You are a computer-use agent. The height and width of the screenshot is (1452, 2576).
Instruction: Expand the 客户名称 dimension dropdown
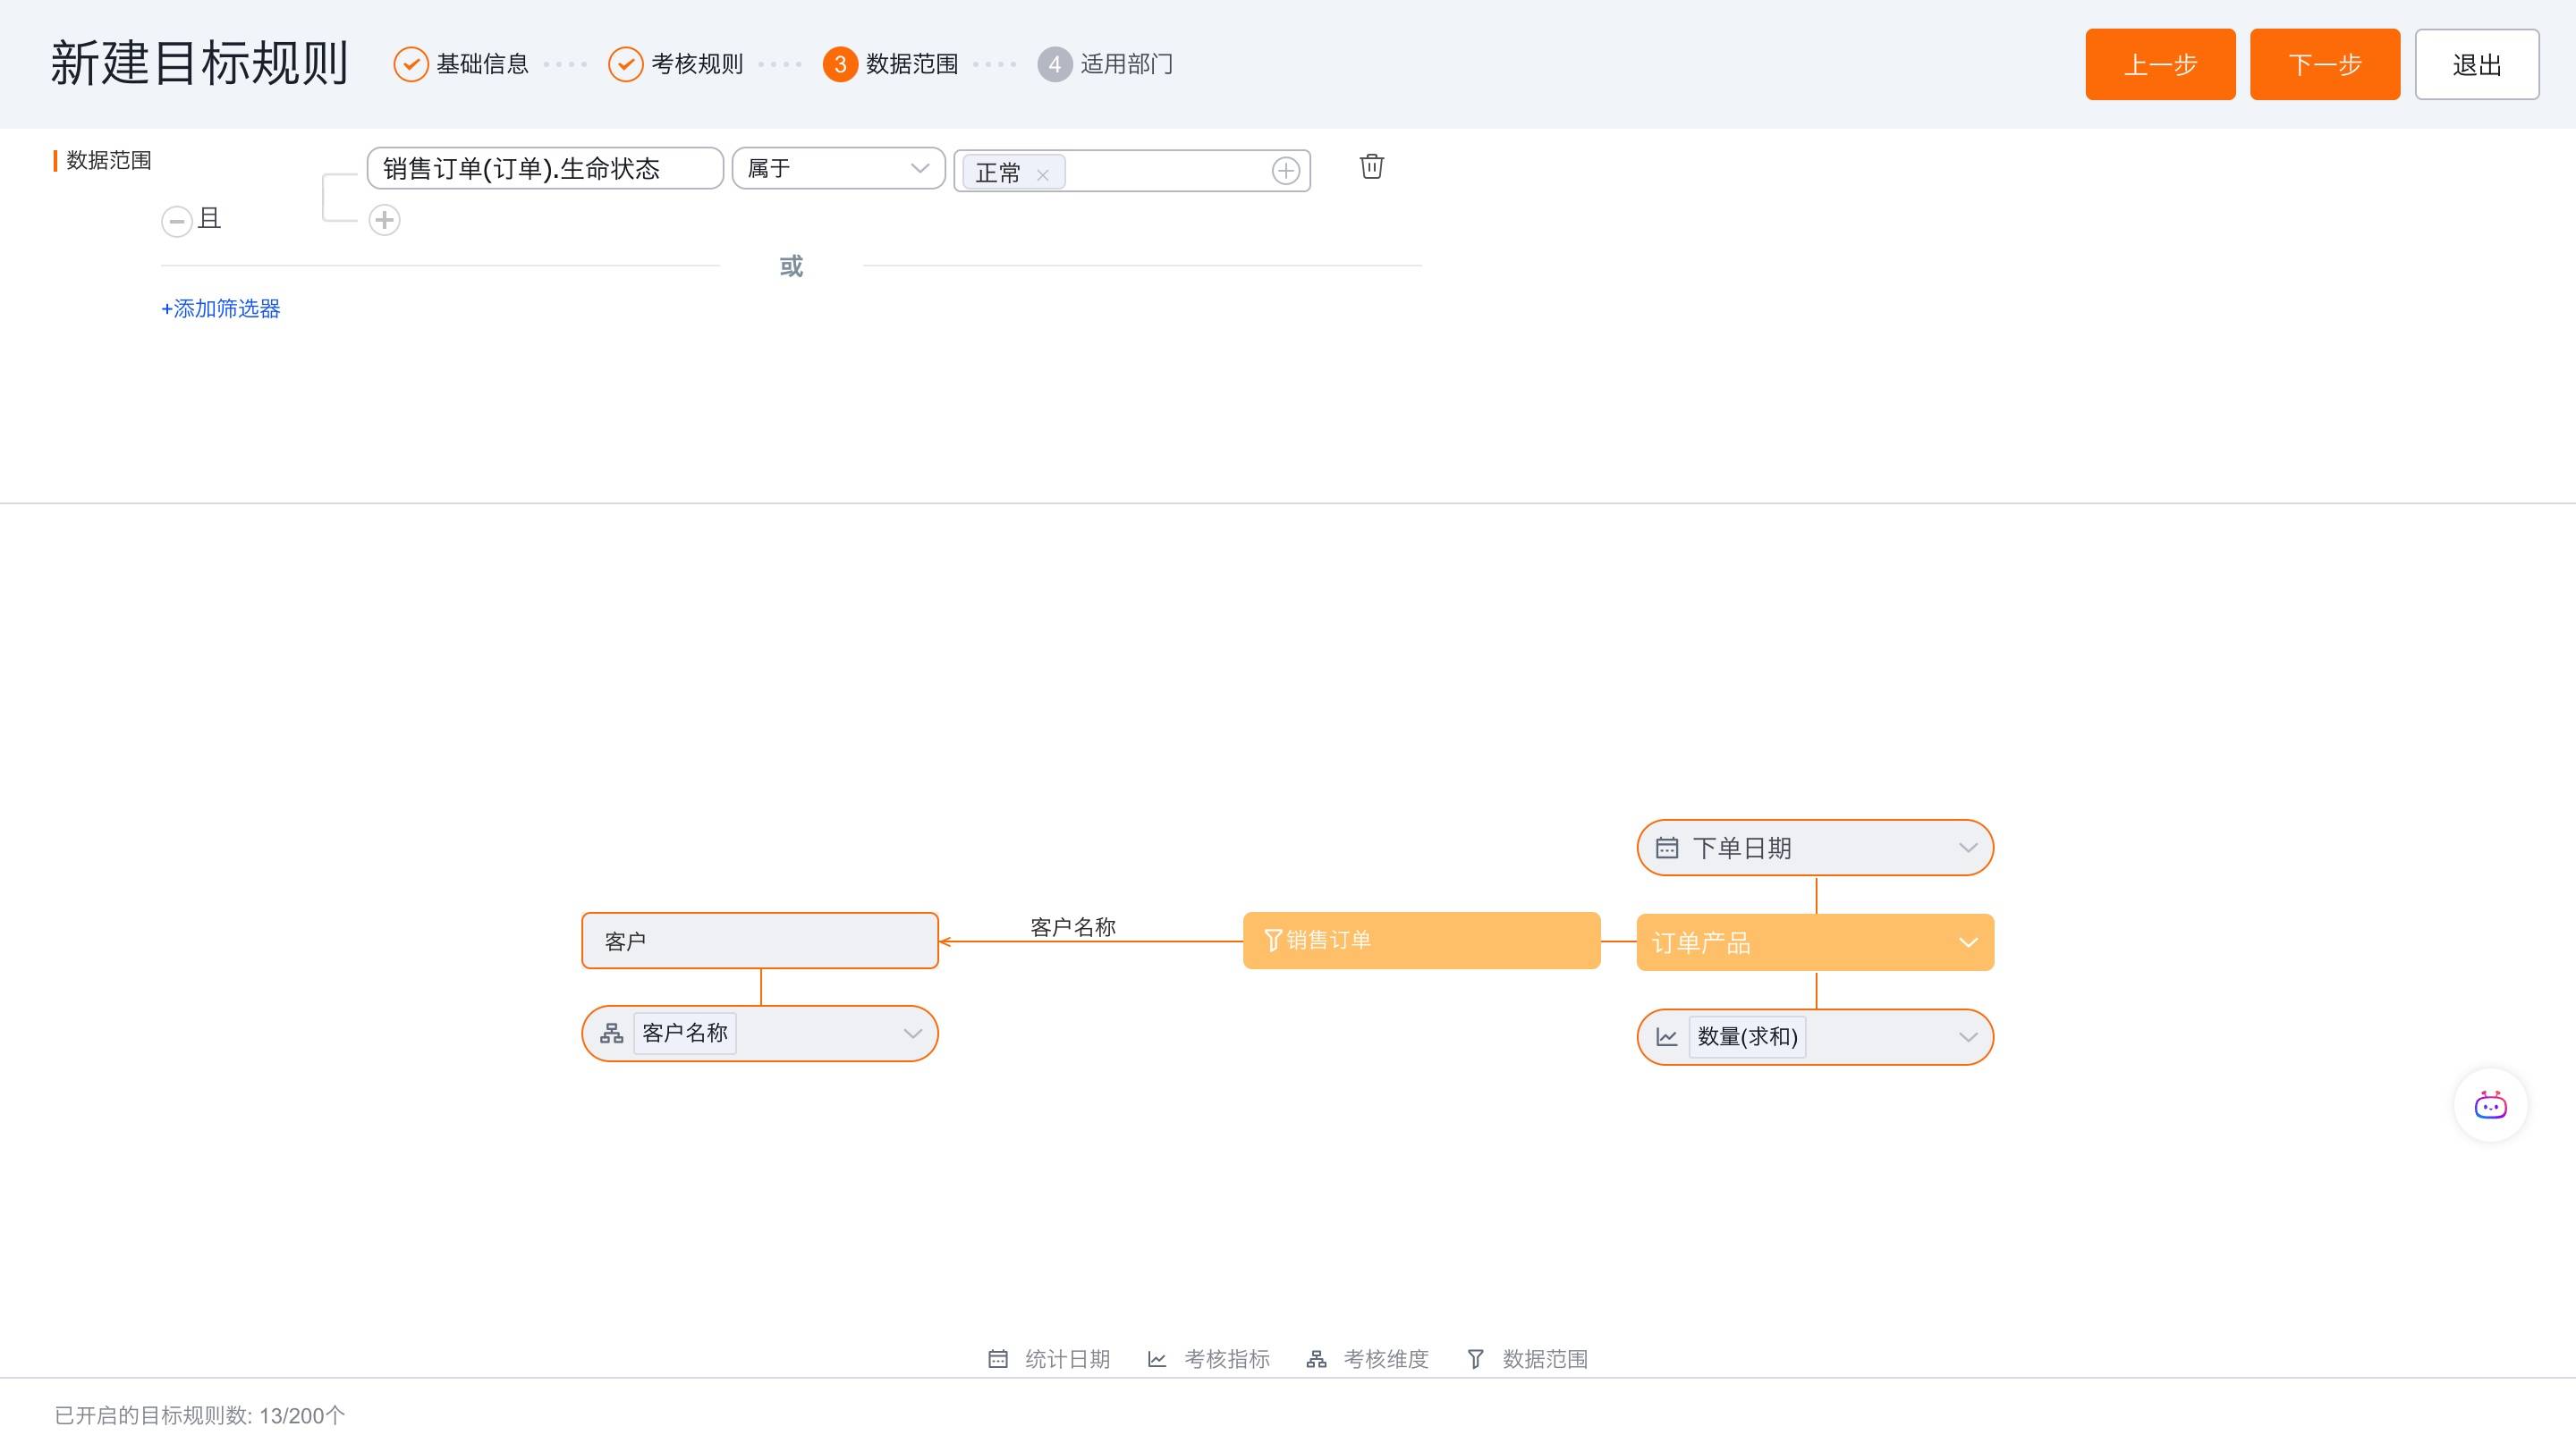(x=912, y=1034)
